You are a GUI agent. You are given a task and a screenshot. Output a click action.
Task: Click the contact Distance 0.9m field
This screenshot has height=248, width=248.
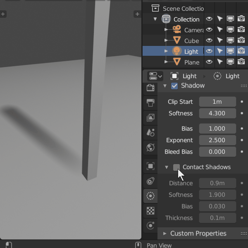(217, 183)
